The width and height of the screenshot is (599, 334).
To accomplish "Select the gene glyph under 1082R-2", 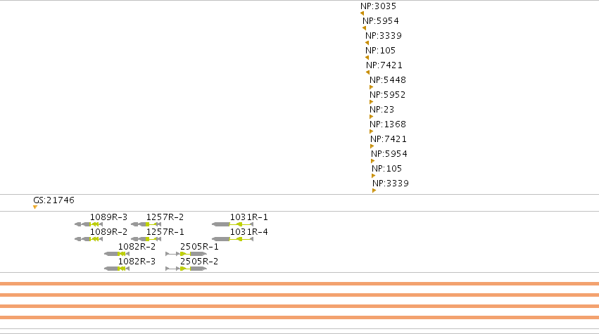I will click(x=117, y=254).
